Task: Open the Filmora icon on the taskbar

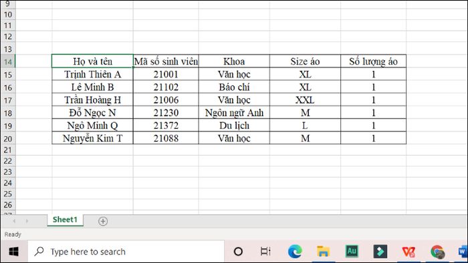Action: [x=380, y=252]
